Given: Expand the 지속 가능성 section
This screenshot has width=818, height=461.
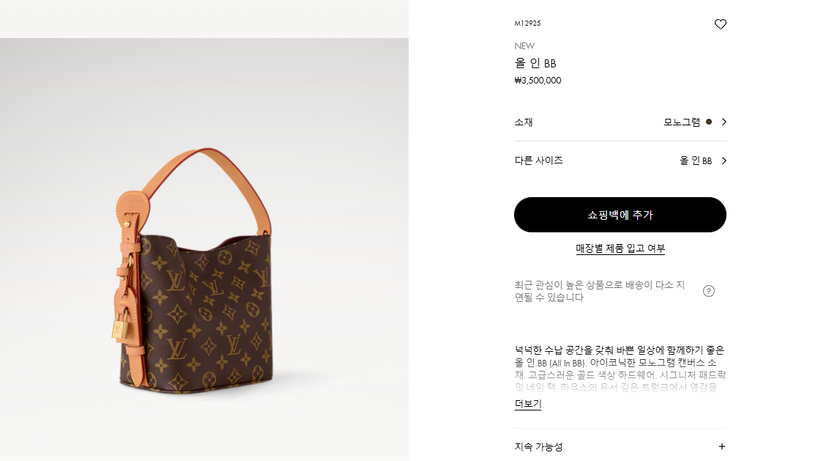Looking at the screenshot, I should pyautogui.click(x=620, y=446).
